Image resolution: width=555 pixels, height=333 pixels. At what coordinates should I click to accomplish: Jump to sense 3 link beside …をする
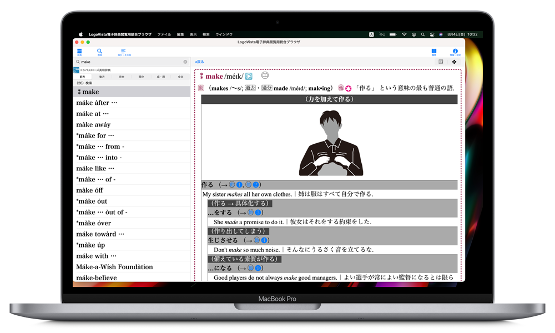[258, 213]
